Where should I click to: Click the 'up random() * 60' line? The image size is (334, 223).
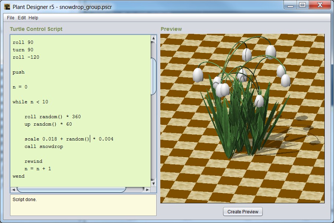tap(48, 124)
